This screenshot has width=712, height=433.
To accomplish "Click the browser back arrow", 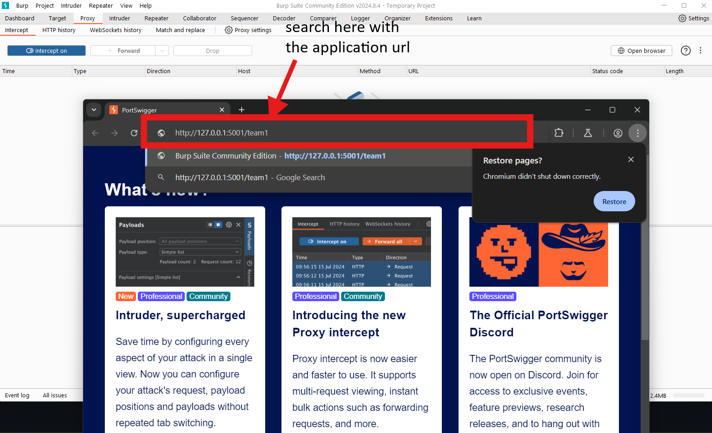I will pos(95,133).
